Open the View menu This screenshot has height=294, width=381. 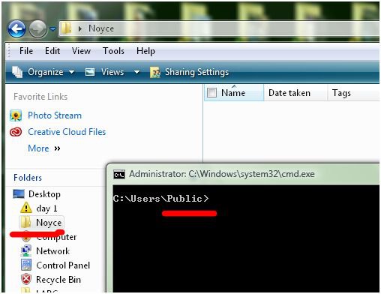click(x=81, y=51)
